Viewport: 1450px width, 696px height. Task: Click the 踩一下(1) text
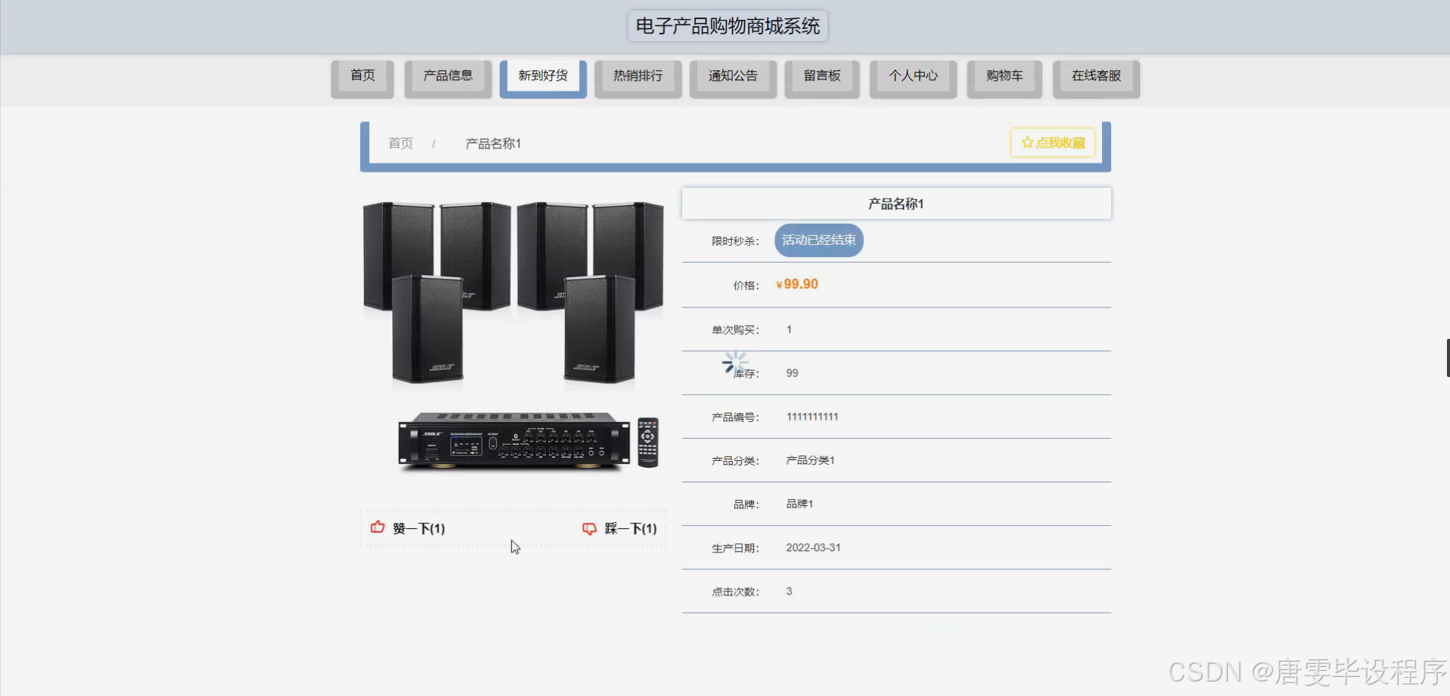(631, 528)
